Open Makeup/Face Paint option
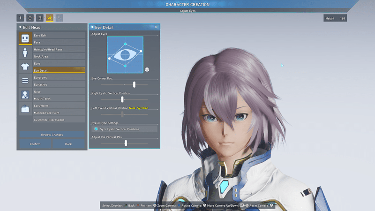Image resolution: width=375 pixels, height=211 pixels. coord(59,113)
